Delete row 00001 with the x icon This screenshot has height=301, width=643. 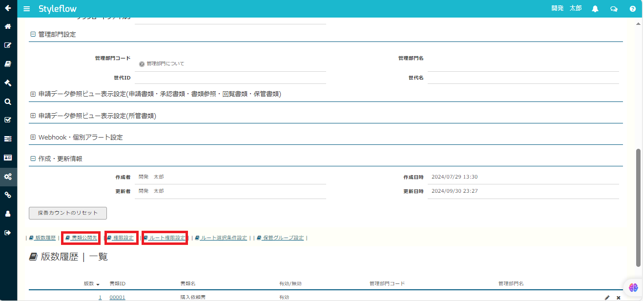[619, 298]
